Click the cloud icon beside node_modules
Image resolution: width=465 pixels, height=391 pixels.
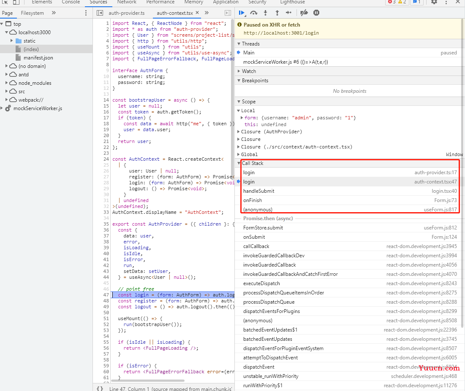(13, 83)
